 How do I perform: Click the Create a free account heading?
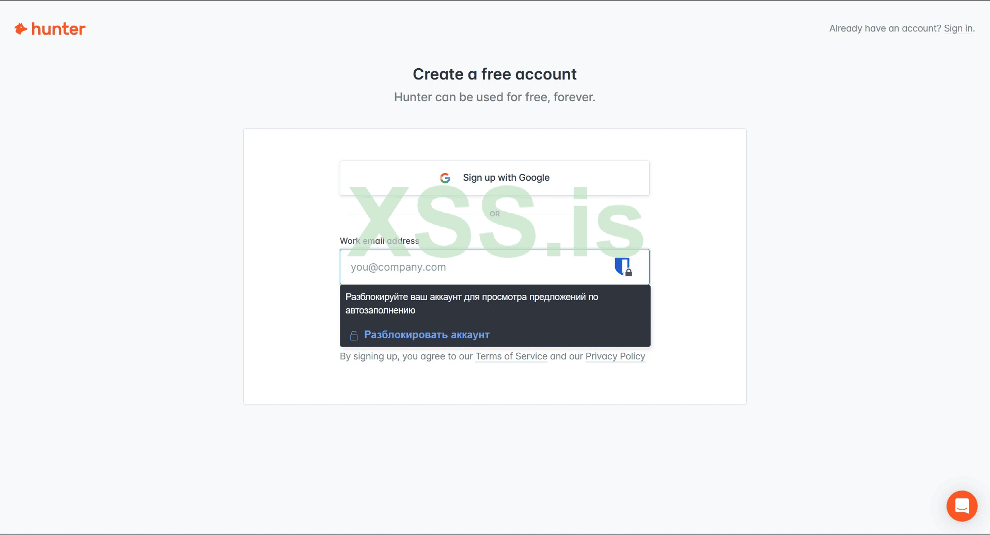[x=494, y=74]
